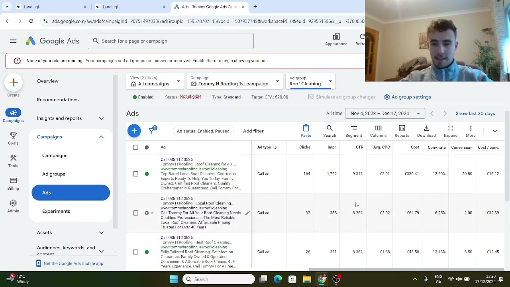510x287 pixels.
Task: Click the Search for a page or campaign field
Action: pyautogui.click(x=171, y=41)
